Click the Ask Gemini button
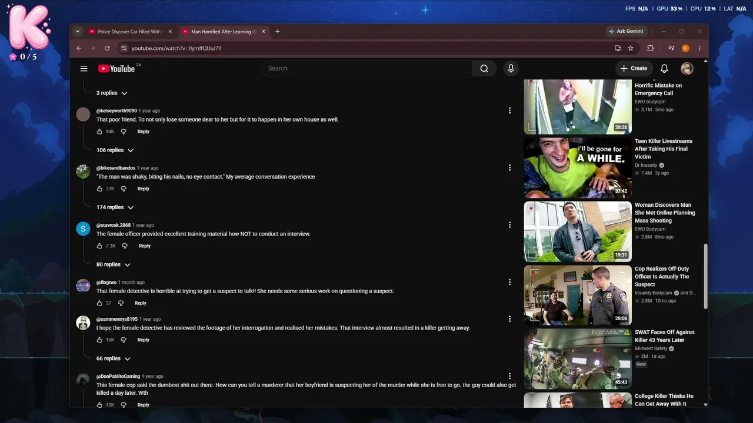753x423 pixels. tap(626, 32)
